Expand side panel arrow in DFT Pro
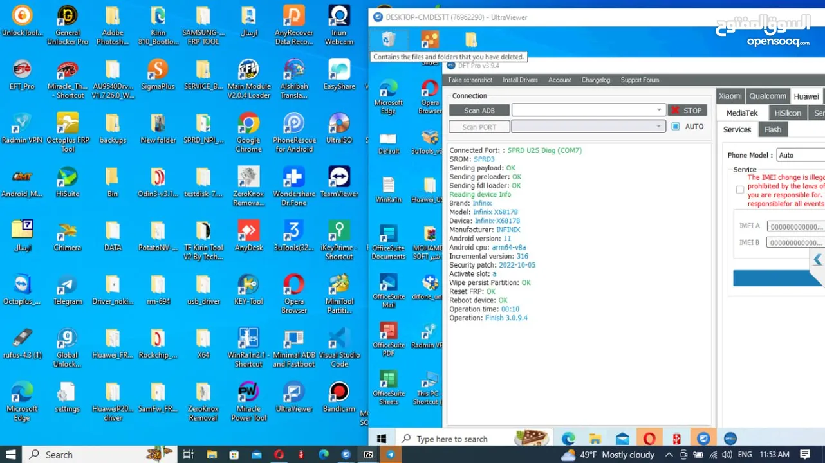The image size is (825, 463). pyautogui.click(x=817, y=260)
